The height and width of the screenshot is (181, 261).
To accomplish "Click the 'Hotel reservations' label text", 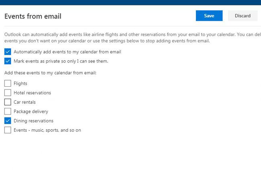I will click(x=32, y=93).
